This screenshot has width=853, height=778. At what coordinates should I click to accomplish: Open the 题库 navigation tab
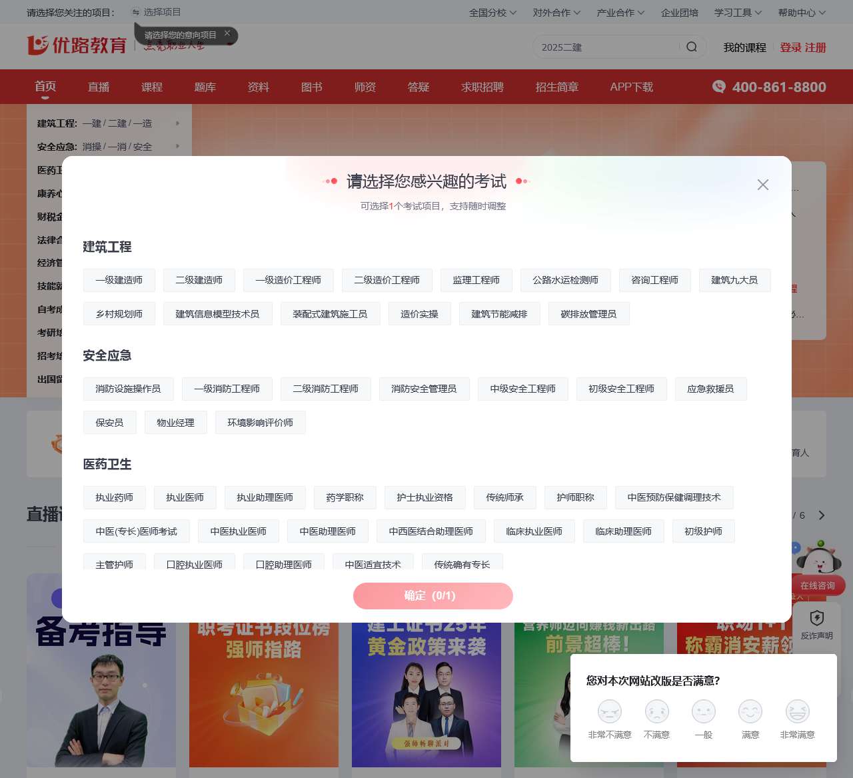(205, 87)
